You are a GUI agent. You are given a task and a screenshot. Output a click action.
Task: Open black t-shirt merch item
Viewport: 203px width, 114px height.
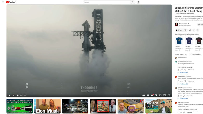[199, 41]
